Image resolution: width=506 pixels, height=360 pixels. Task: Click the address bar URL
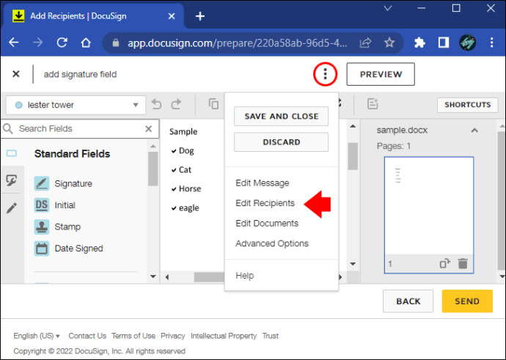tap(237, 43)
